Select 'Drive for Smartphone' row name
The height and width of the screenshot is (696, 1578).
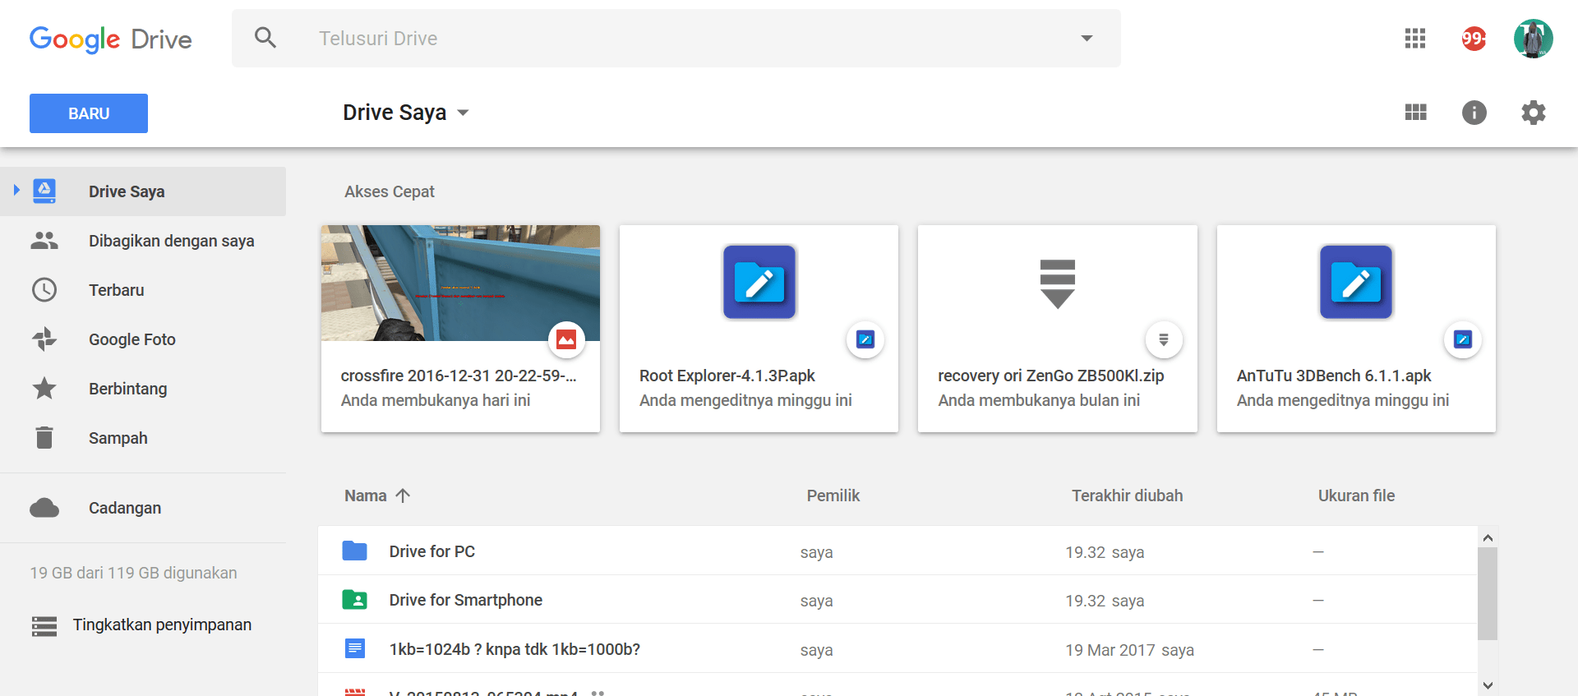465,600
